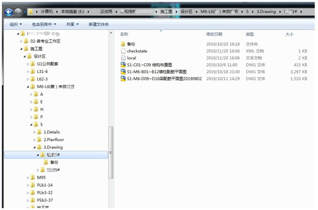Select the local text document icon
The height and width of the screenshot is (210, 318).
pos(123,58)
